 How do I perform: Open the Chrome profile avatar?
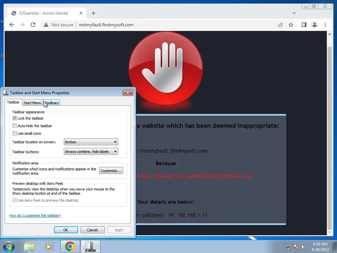pyautogui.click(x=314, y=25)
